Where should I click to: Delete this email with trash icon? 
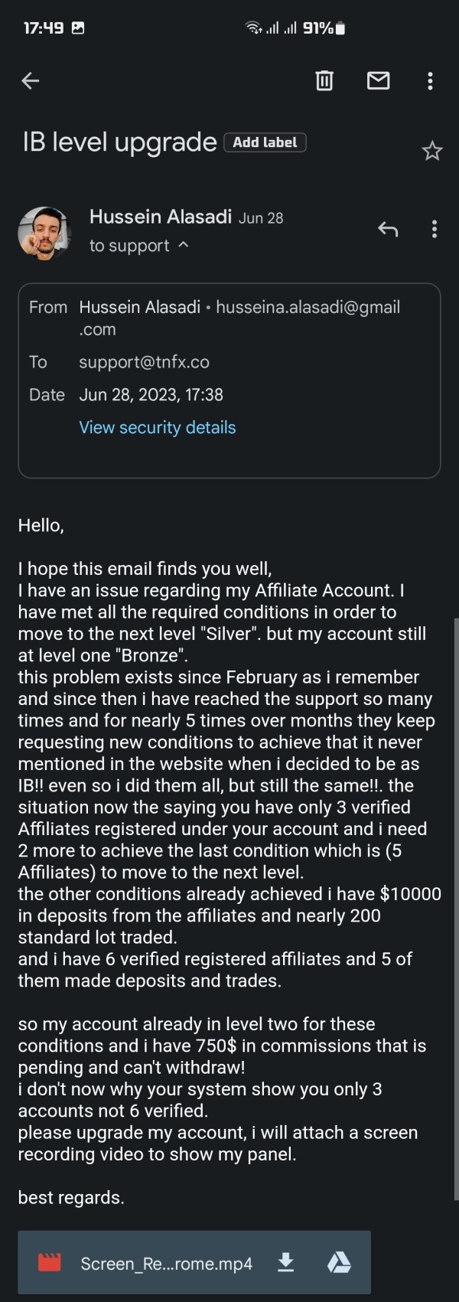coord(324,80)
